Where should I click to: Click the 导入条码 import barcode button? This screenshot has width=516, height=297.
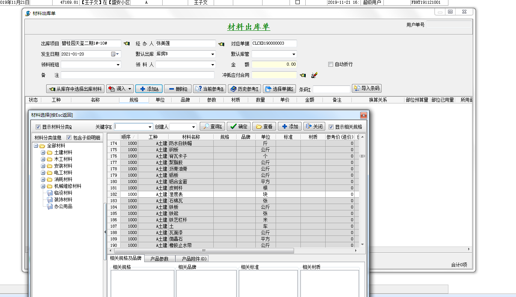click(367, 88)
